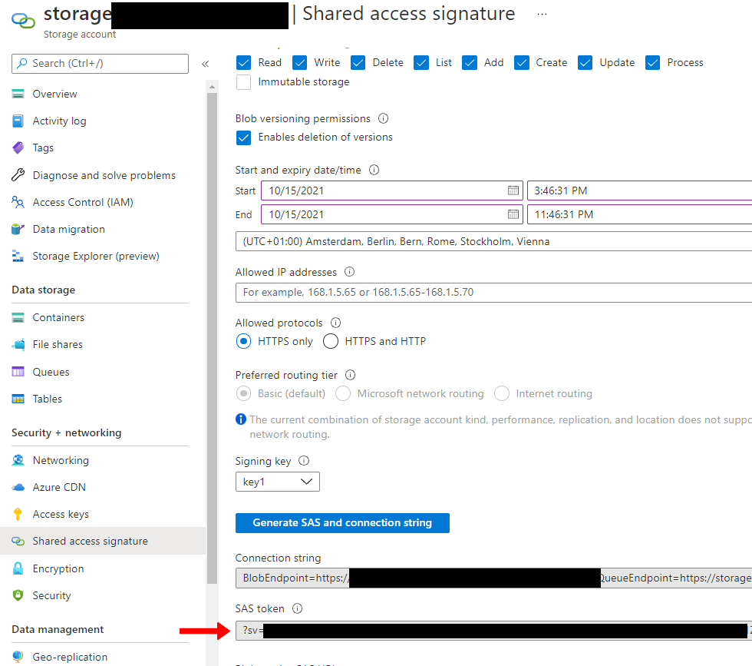Click the Activity log icon
Viewport: 752px width, 666px height.
coord(18,121)
